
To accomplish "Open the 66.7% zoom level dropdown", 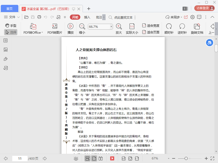I will [111, 27].
